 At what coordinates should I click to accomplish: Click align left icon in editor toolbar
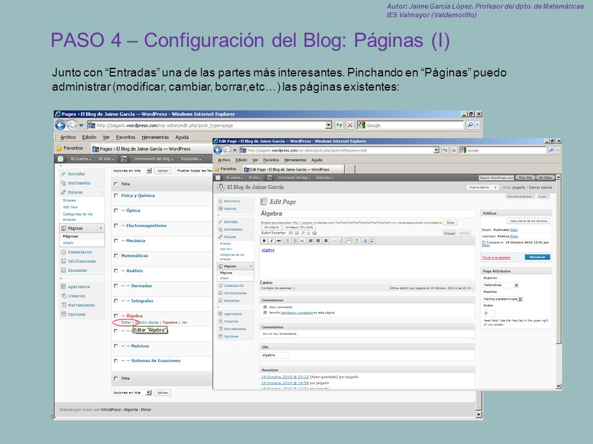pos(311,240)
